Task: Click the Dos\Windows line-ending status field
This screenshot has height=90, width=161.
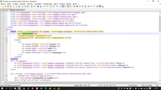Action: tap(133, 85)
